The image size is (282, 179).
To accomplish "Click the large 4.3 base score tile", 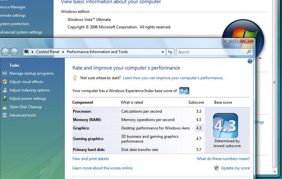I will click(225, 126).
